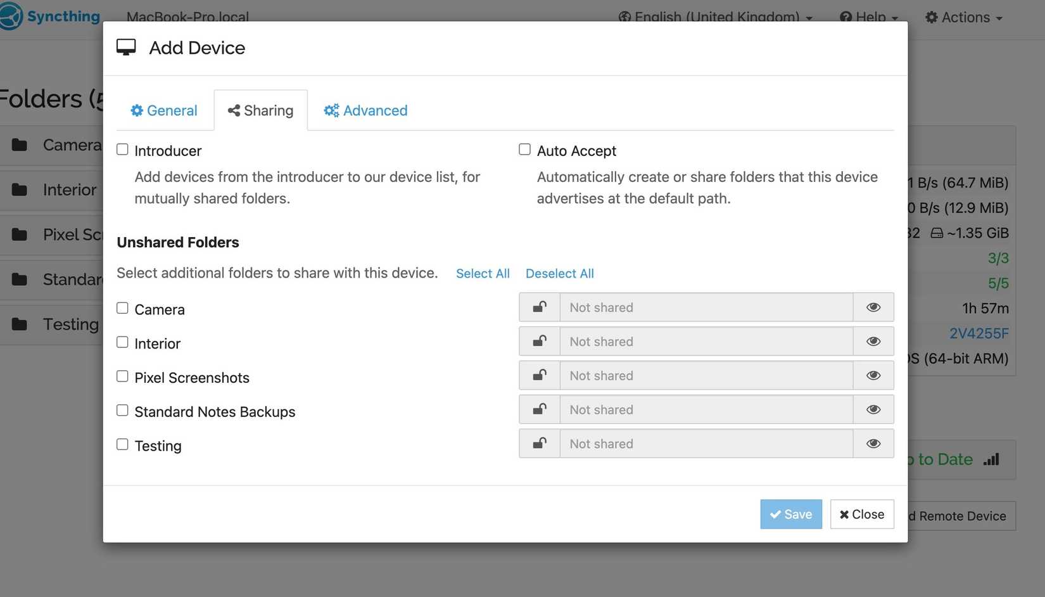Open the Actions dropdown menu
The height and width of the screenshot is (597, 1045).
(x=964, y=17)
